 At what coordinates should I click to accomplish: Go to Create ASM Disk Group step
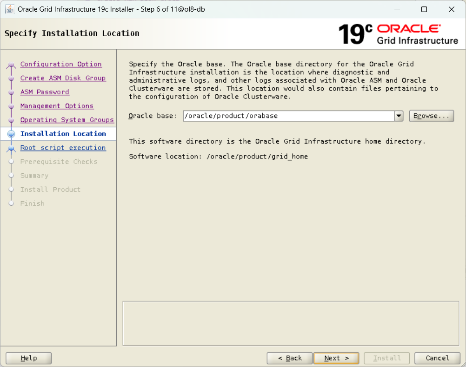[x=63, y=78]
